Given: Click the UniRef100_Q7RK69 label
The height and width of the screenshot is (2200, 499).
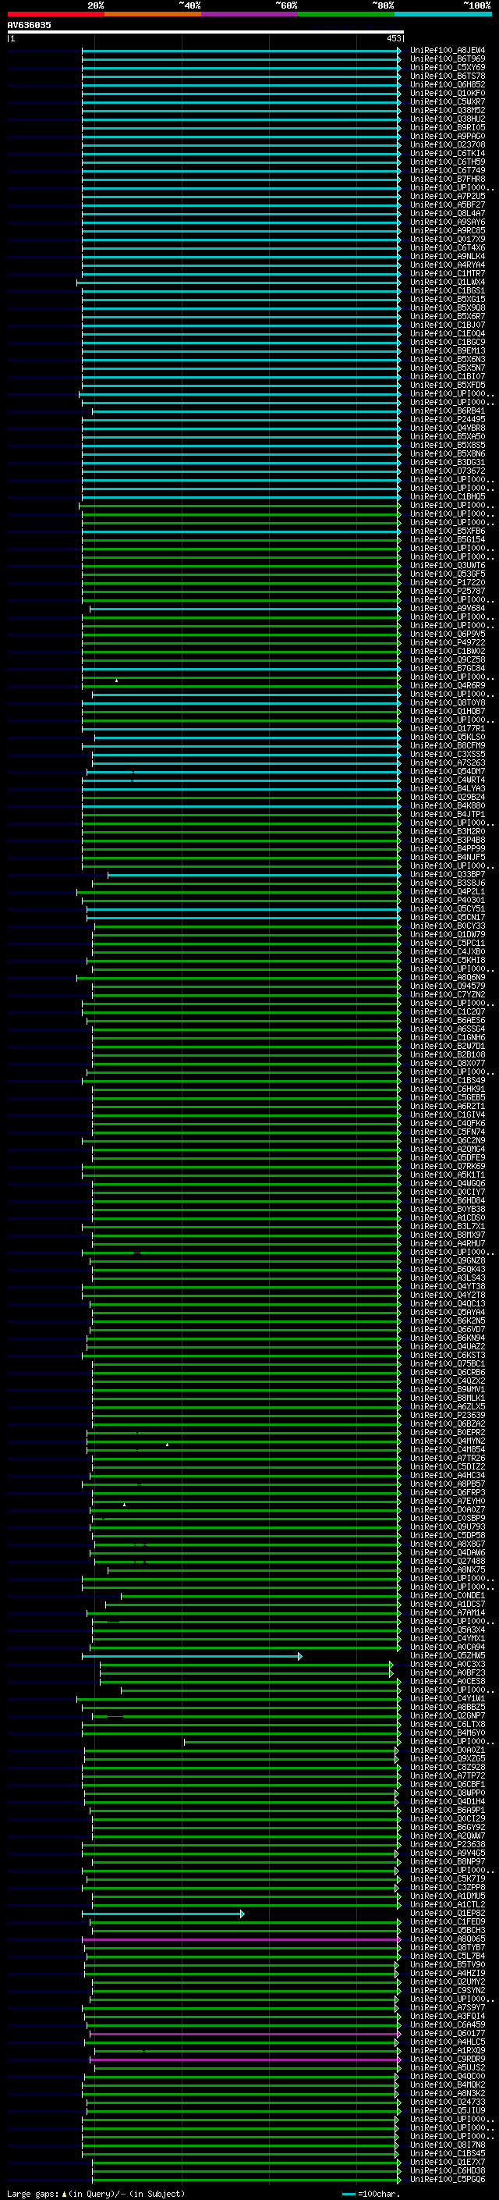Looking at the screenshot, I should coord(448,1167).
